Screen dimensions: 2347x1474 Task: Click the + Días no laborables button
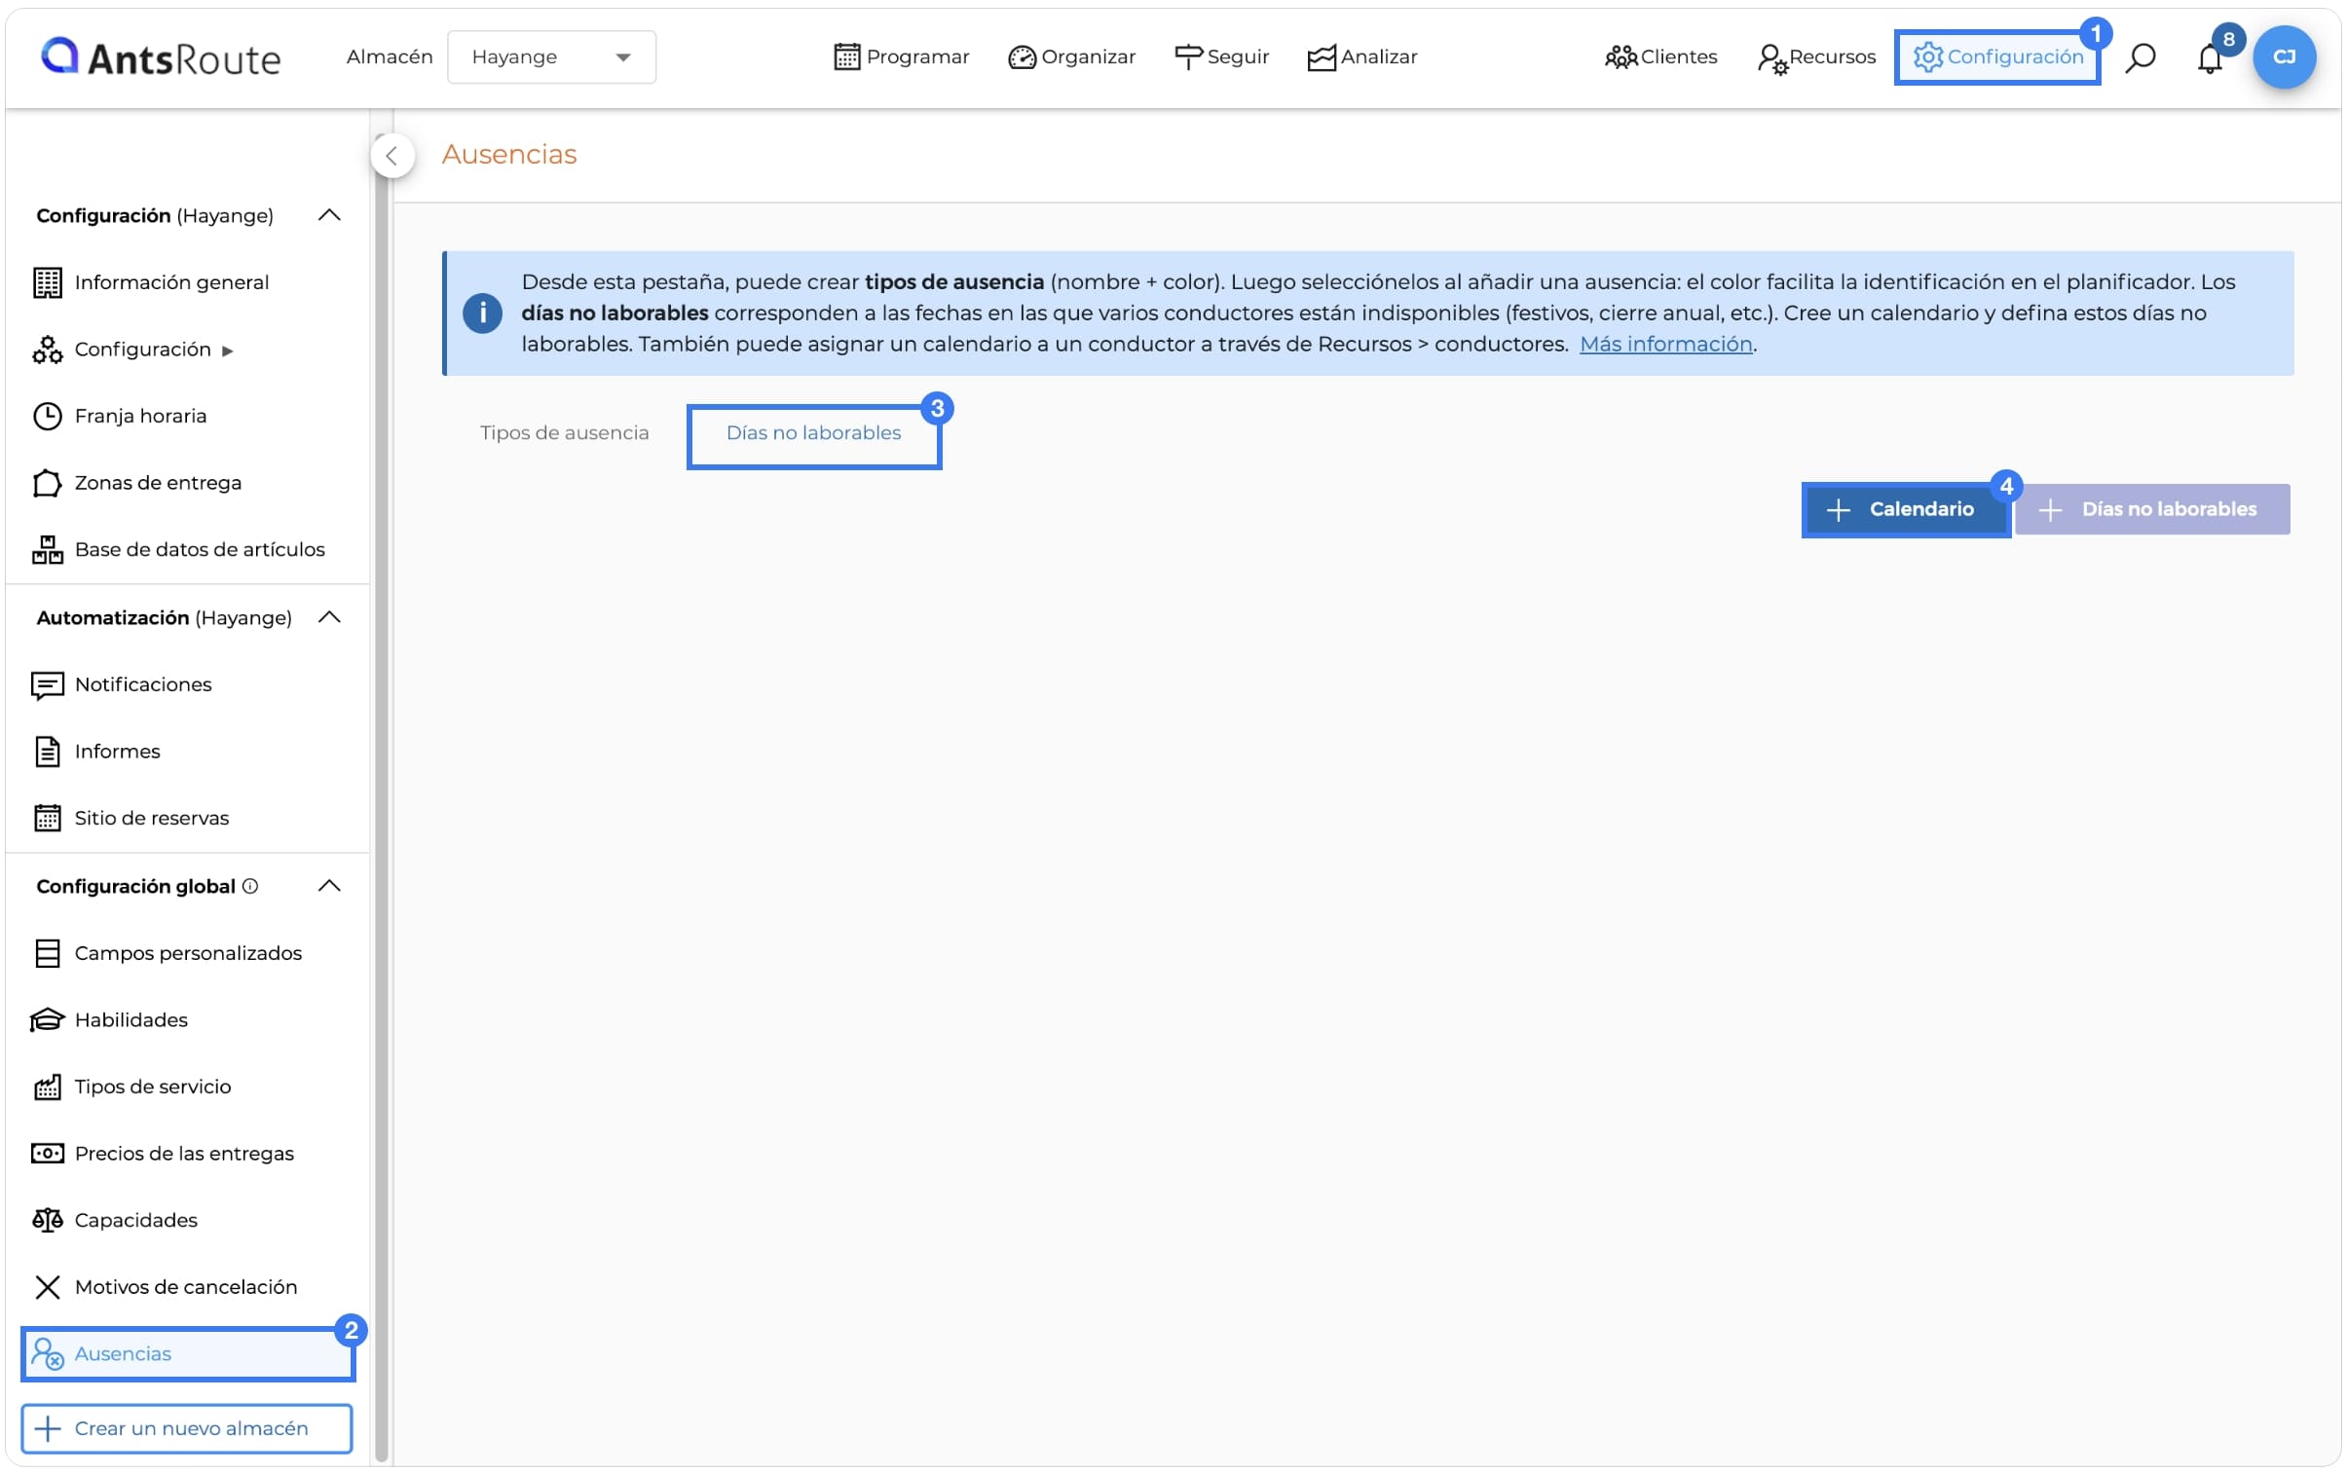click(2152, 509)
